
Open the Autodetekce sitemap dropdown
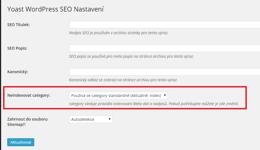pyautogui.click(x=91, y=119)
